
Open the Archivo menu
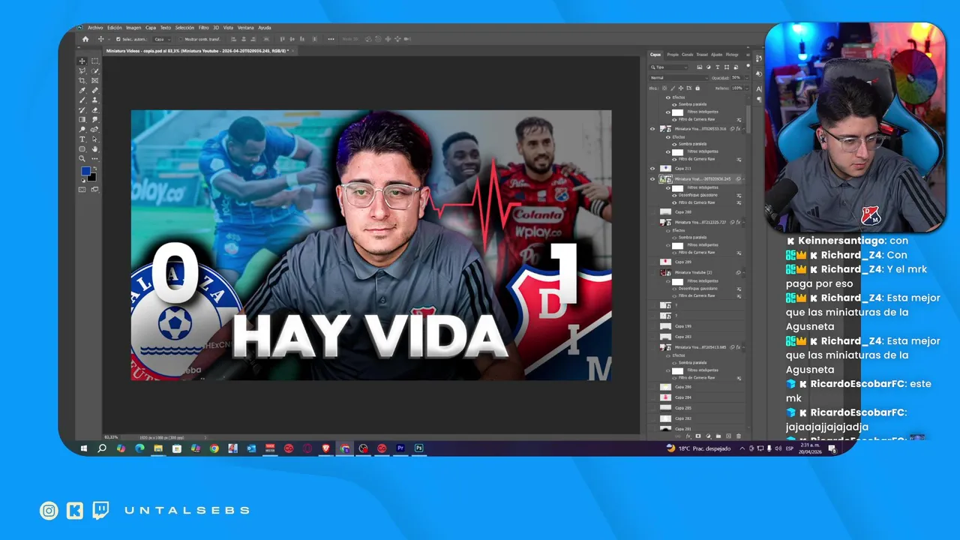coord(95,27)
